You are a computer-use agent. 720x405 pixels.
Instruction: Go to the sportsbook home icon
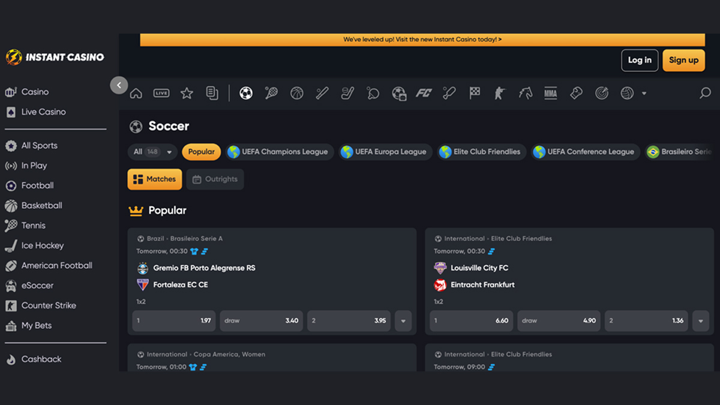click(136, 93)
